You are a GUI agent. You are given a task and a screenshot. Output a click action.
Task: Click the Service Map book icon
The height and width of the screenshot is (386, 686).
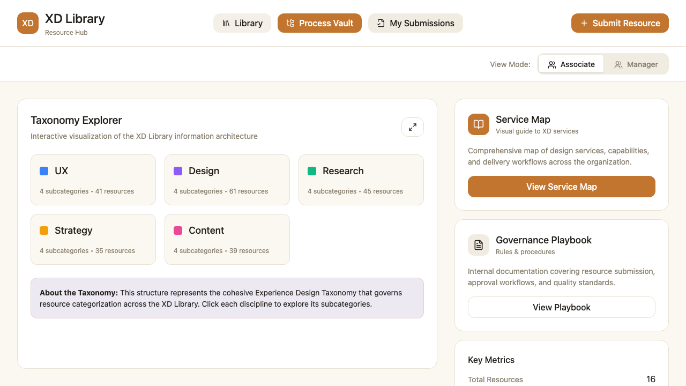479,124
